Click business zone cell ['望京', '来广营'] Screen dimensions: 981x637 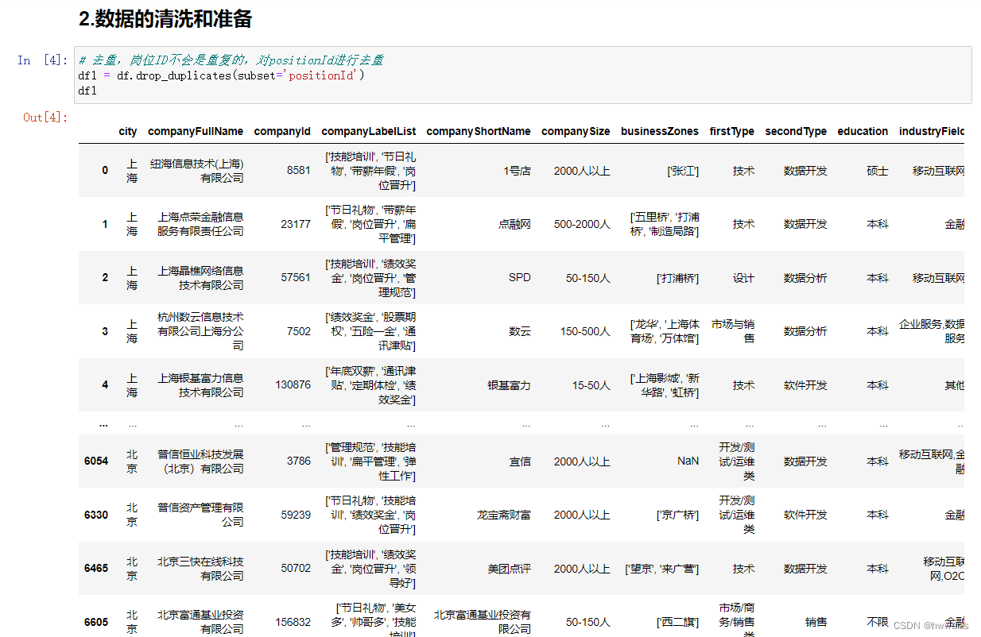tap(662, 569)
